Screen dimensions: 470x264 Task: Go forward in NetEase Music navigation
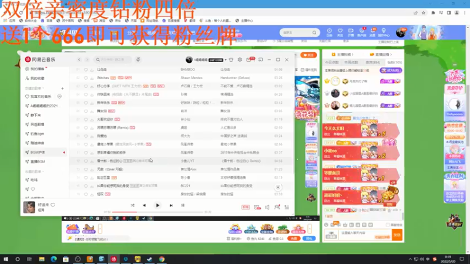pyautogui.click(x=87, y=60)
